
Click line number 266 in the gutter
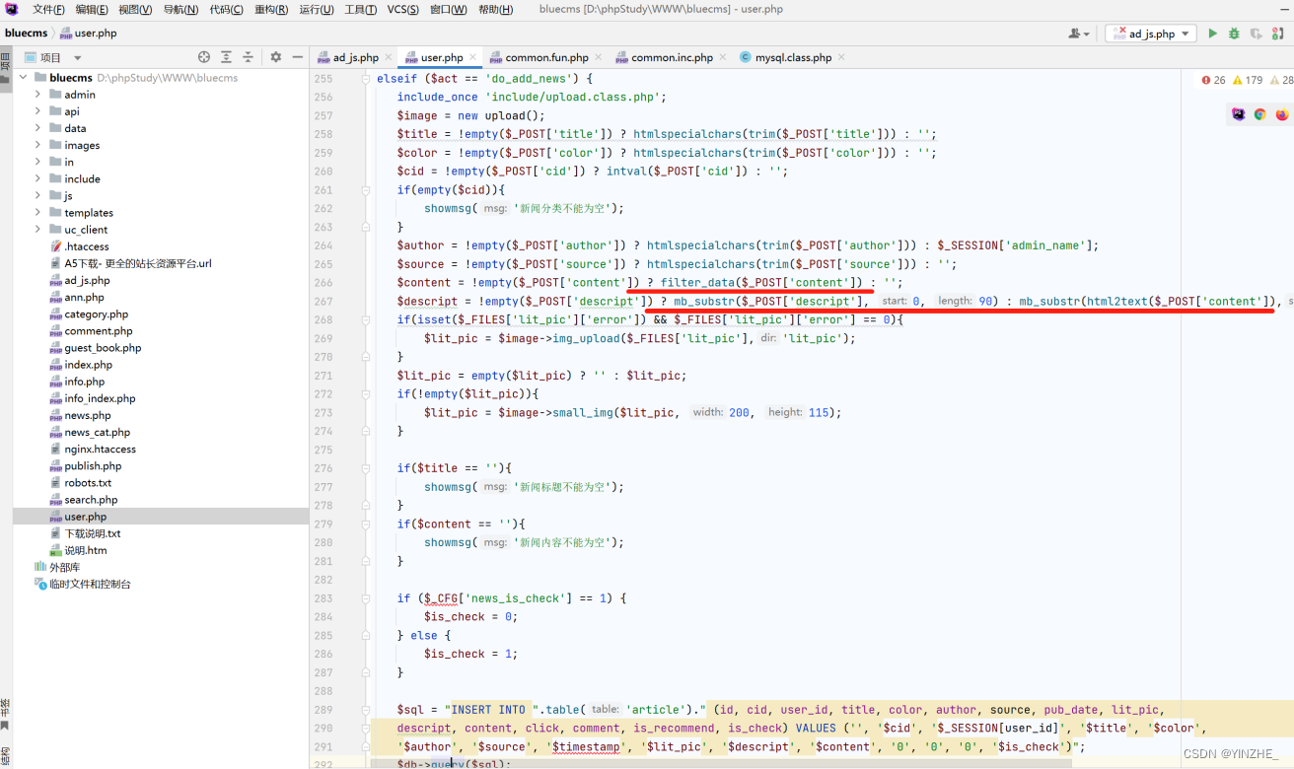tap(323, 282)
